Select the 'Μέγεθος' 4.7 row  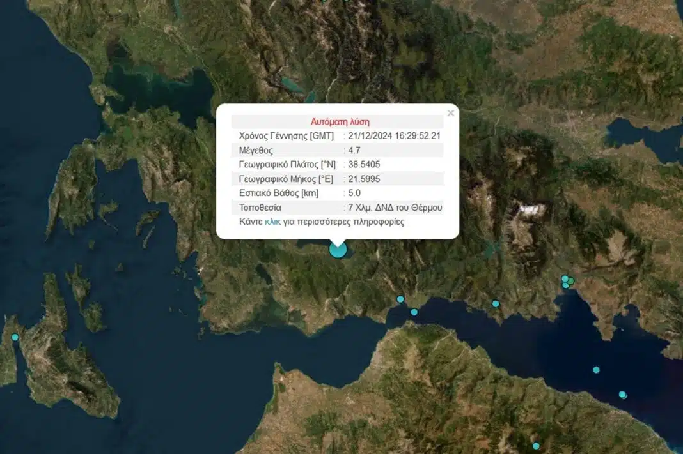pos(337,151)
